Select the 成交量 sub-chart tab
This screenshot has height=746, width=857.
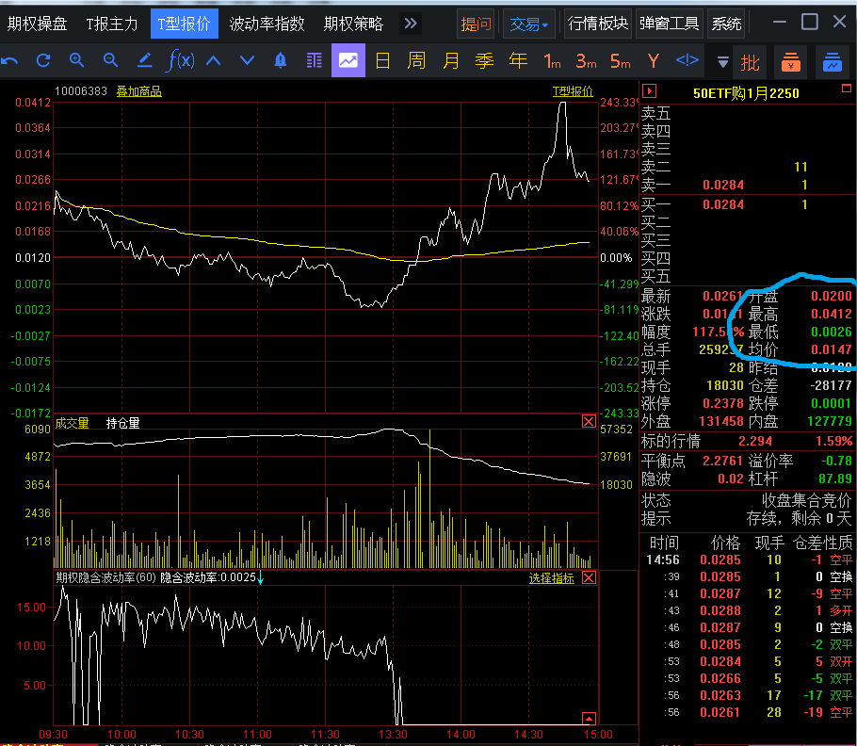click(72, 423)
